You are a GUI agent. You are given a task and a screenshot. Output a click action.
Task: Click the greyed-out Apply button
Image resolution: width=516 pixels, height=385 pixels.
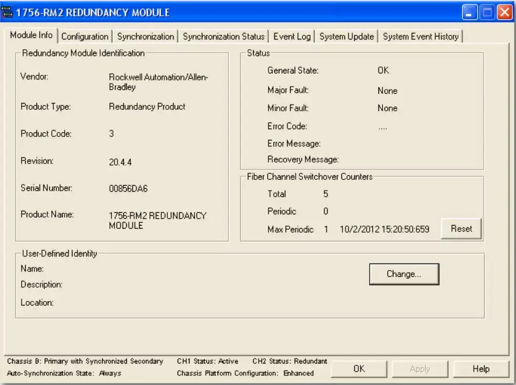click(420, 369)
